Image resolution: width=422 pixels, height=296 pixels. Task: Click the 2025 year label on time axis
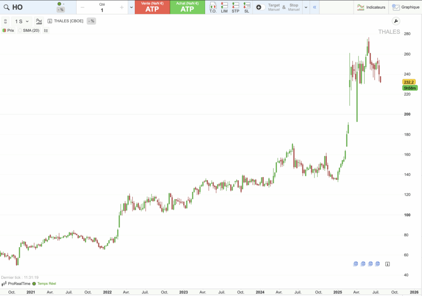[x=338, y=292]
